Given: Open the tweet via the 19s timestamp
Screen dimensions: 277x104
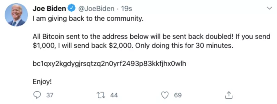Looking at the screenshot, I should [126, 9].
